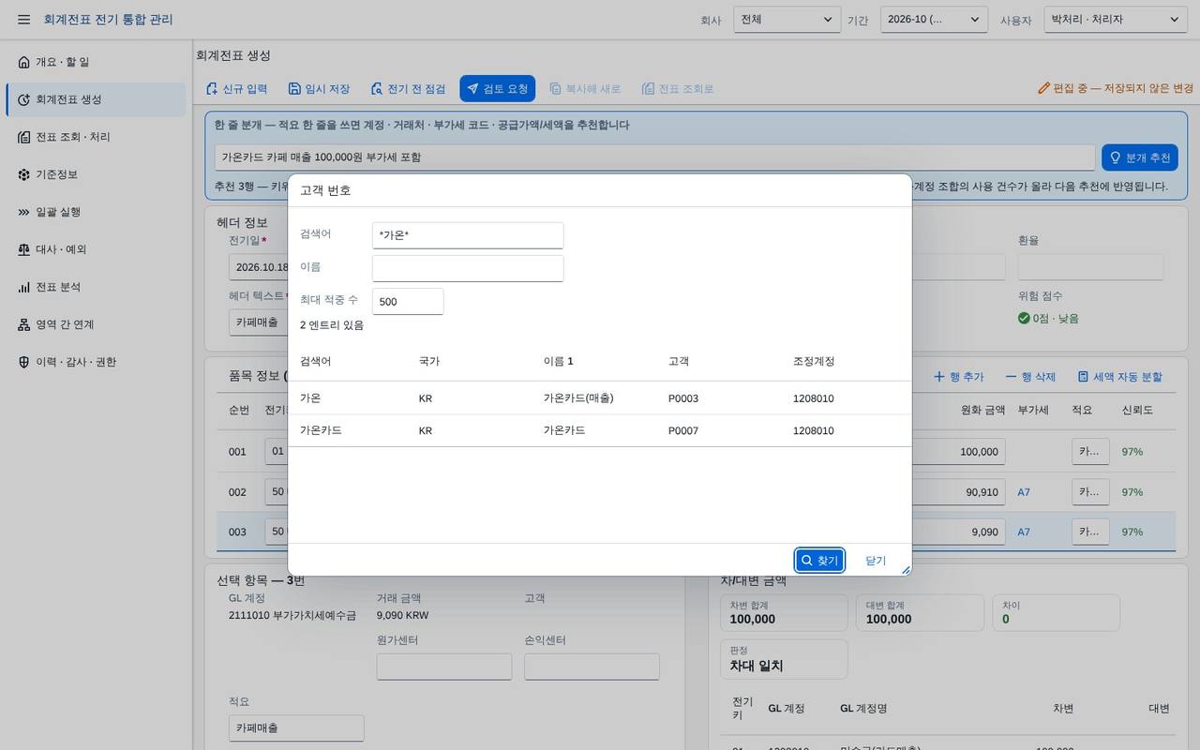
Task: Click the dialog resize handle corner
Action: [x=906, y=569]
